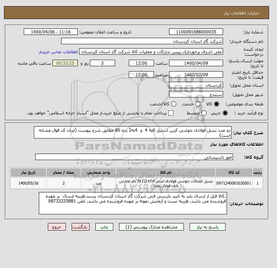The width and height of the screenshot is (277, 268).
Task: Click the quantity cell showing 2
Action: point(64,183)
